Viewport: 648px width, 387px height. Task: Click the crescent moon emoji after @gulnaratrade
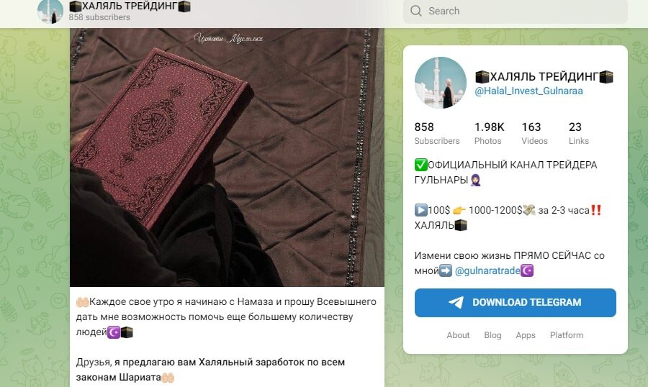coord(527,271)
